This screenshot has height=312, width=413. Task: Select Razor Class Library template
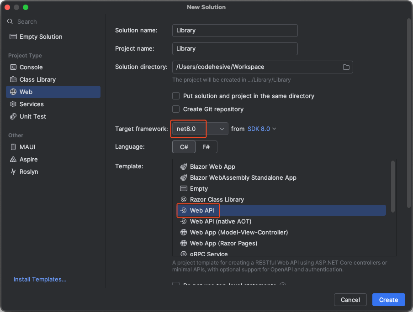[282, 199]
